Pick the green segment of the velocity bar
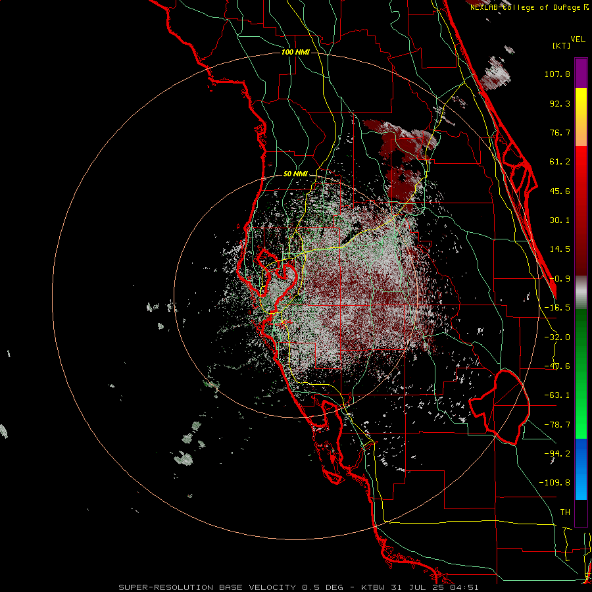 tap(581, 374)
